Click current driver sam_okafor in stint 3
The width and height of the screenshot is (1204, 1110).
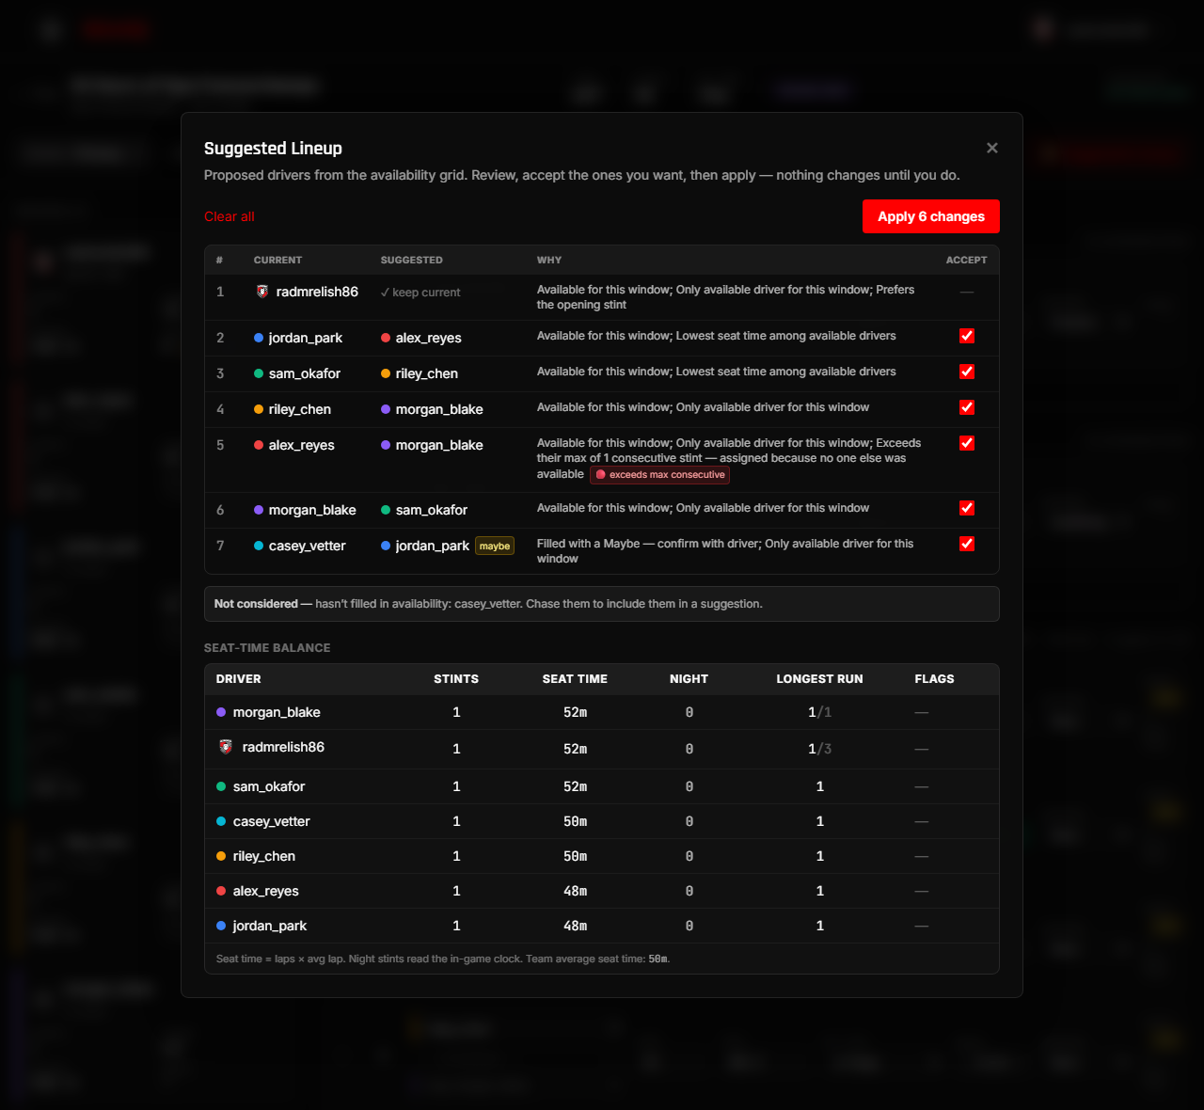[297, 373]
